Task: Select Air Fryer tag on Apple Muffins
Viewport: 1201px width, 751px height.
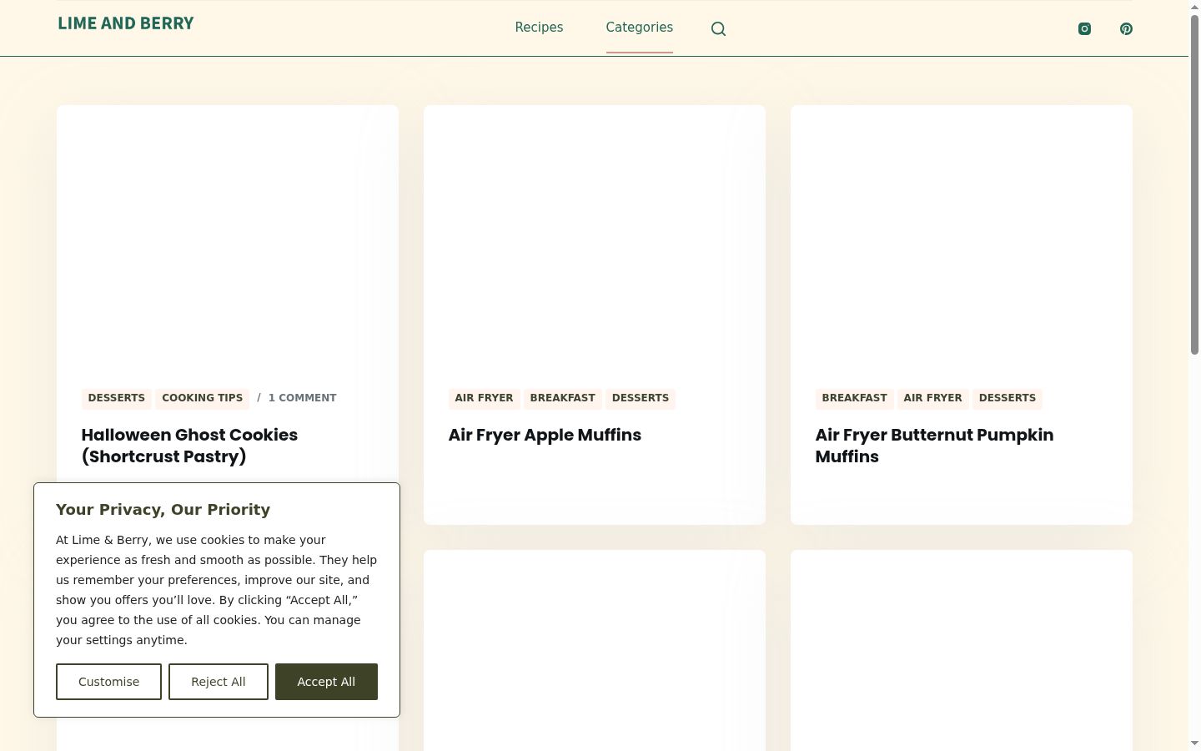Action: tap(484, 398)
